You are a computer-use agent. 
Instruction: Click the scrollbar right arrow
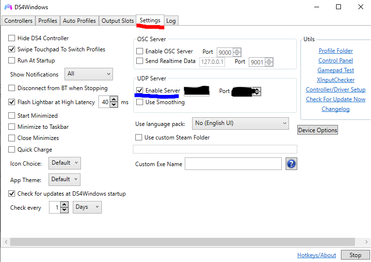pyautogui.click(x=366, y=242)
